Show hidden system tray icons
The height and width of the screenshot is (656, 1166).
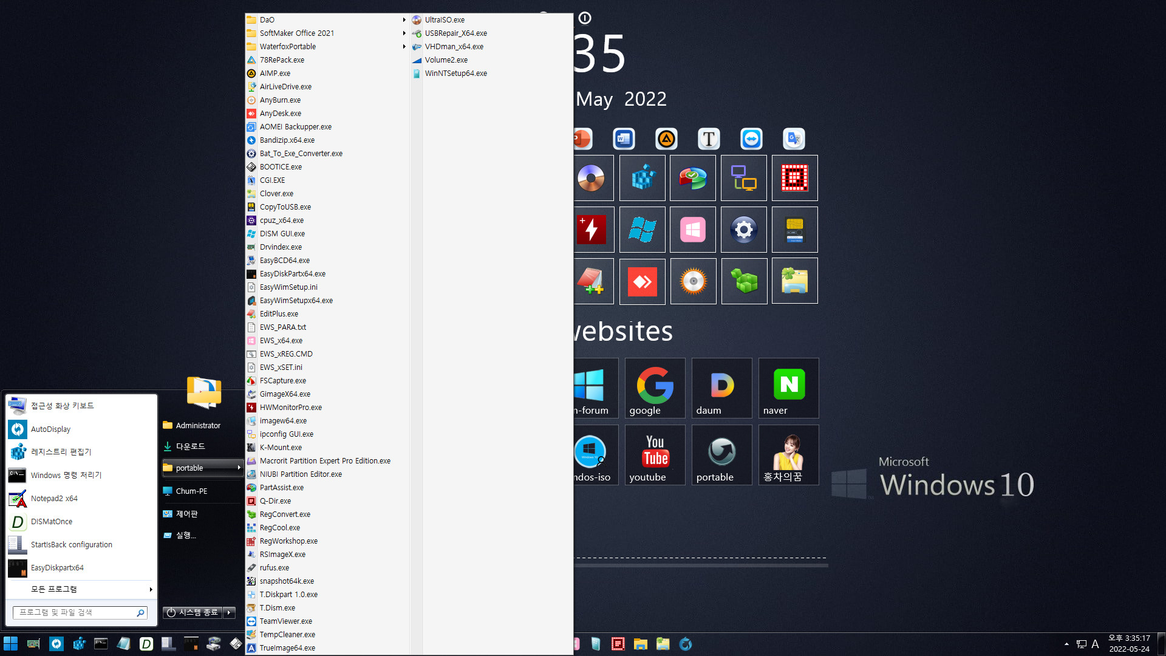click(1066, 644)
